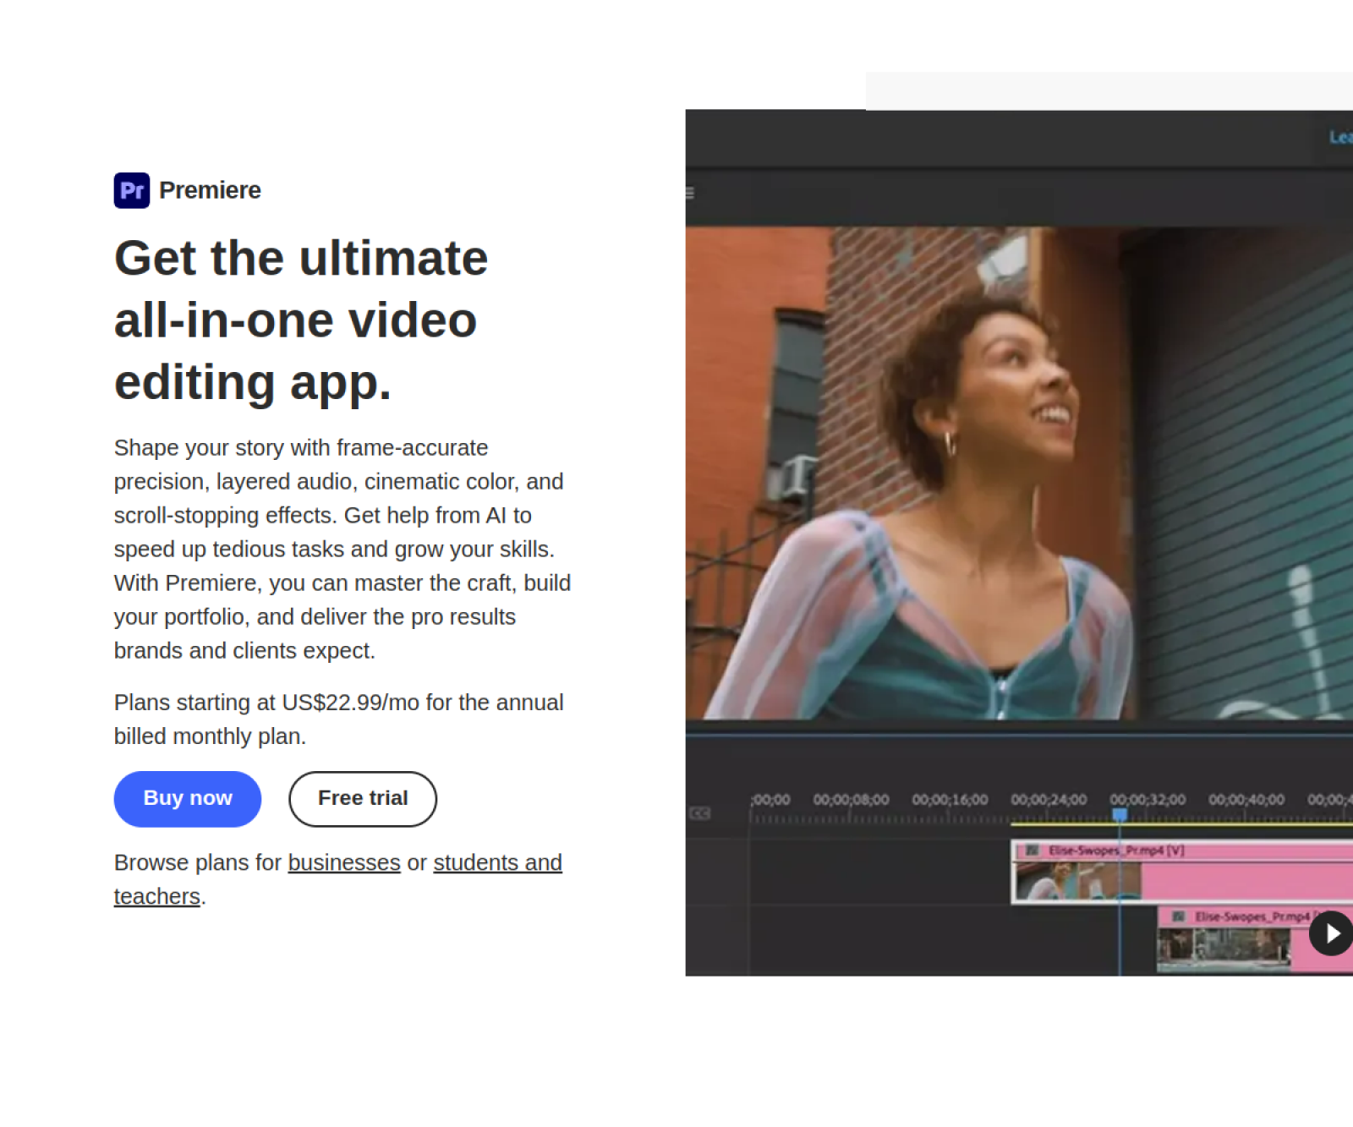Screen dimensions: 1353x1127
Task: Open the businesses plans link
Action: click(x=343, y=862)
